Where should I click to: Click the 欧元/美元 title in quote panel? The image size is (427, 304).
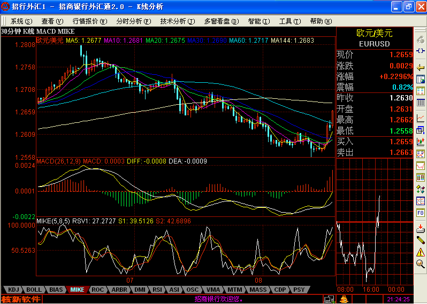[375, 33]
